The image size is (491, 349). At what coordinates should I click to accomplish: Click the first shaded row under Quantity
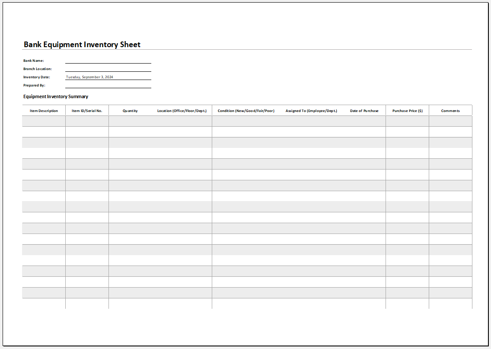[131, 121]
